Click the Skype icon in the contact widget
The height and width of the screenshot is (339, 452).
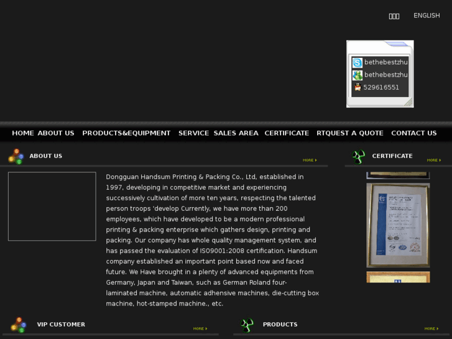357,63
